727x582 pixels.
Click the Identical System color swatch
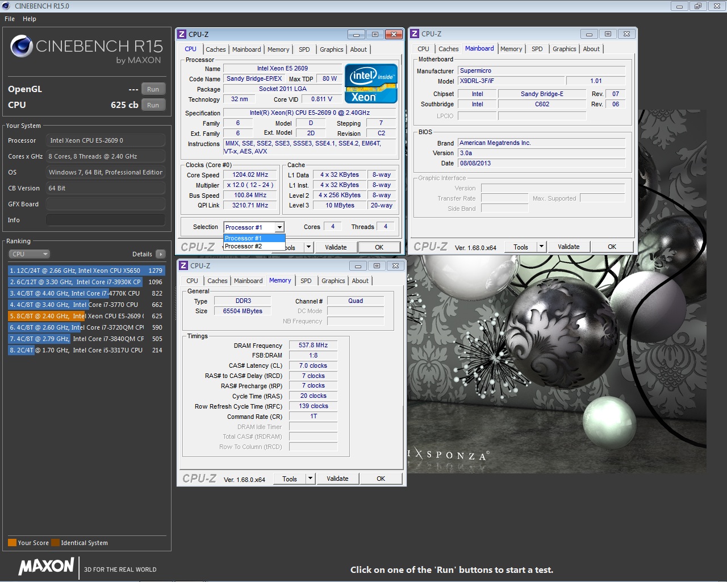[x=55, y=542]
